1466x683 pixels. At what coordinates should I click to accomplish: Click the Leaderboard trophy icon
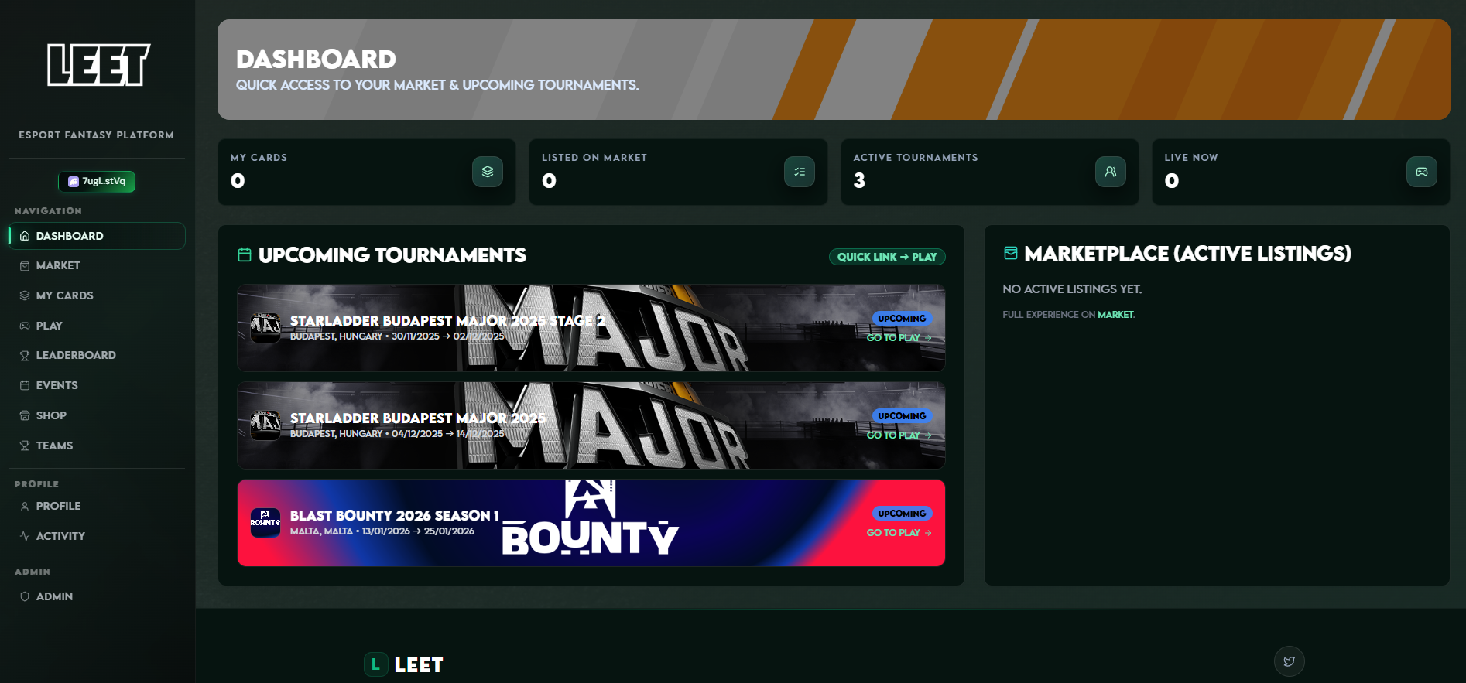pyautogui.click(x=25, y=355)
